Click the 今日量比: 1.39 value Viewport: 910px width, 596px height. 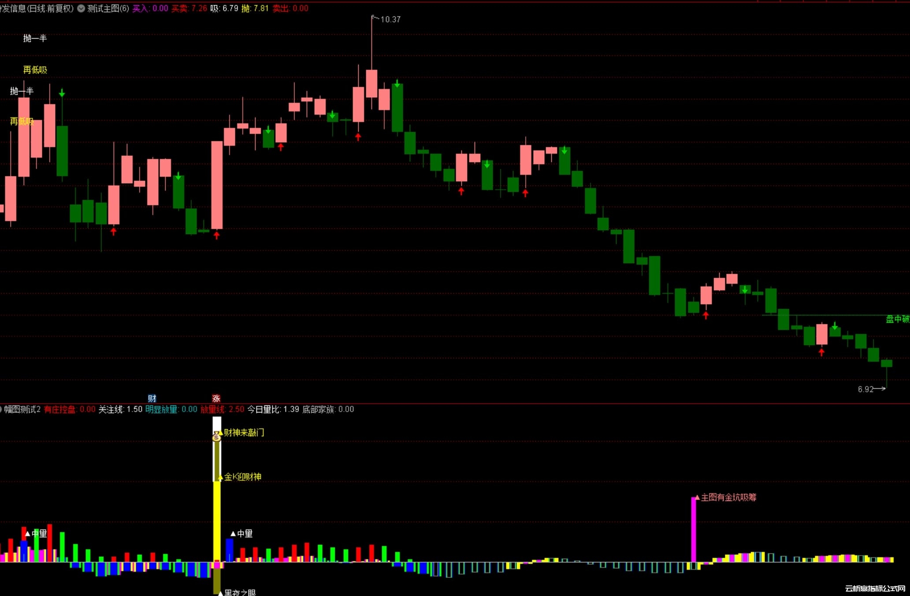[273, 409]
